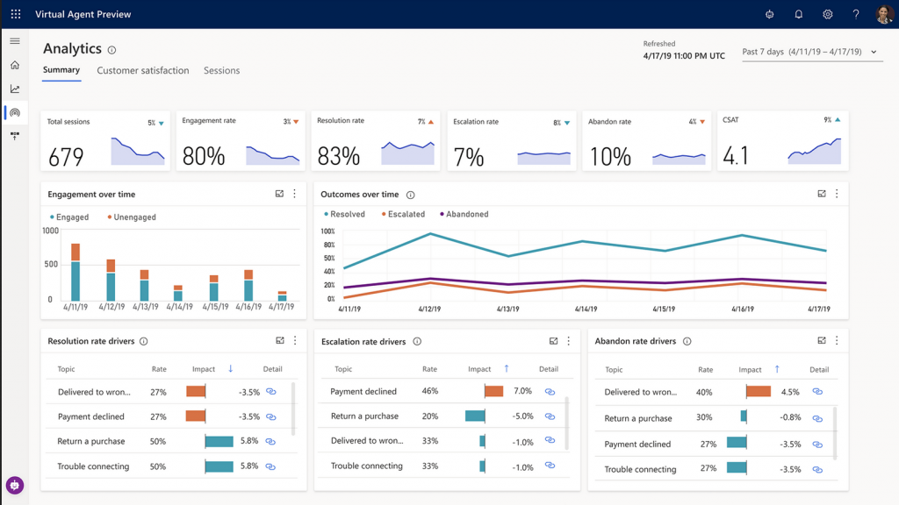
Task: Open the notifications bell
Action: [x=798, y=14]
